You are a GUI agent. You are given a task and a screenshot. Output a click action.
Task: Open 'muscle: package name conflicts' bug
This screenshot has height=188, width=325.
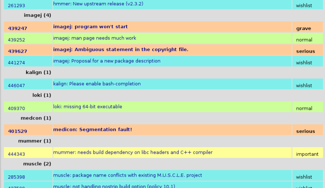[x=128, y=175]
